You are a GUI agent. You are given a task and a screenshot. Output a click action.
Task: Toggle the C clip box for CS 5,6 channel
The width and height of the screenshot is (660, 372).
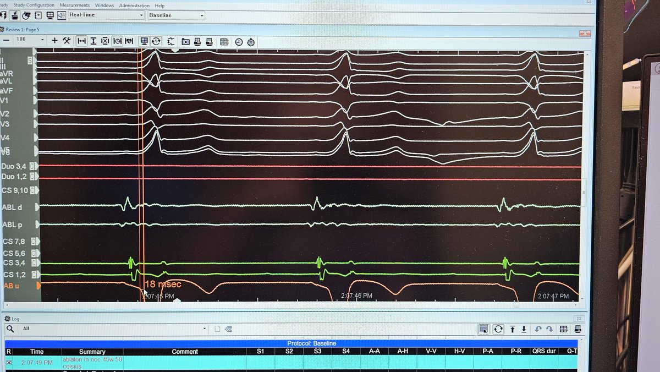32,253
